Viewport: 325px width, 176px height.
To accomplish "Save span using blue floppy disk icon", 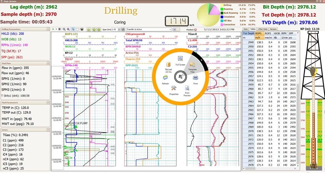I will [123, 30].
